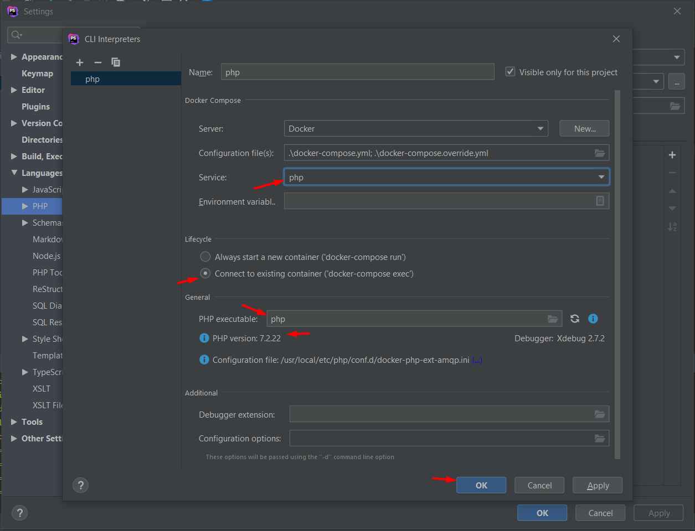Click sort alphabetically icon in Settings panel
The image size is (695, 531).
point(672,227)
